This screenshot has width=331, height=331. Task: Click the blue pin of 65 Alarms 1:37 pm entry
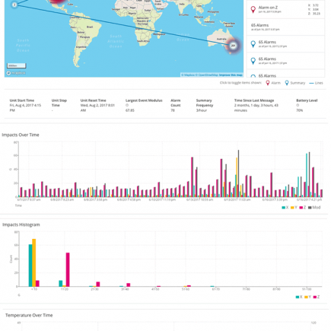[253, 61]
